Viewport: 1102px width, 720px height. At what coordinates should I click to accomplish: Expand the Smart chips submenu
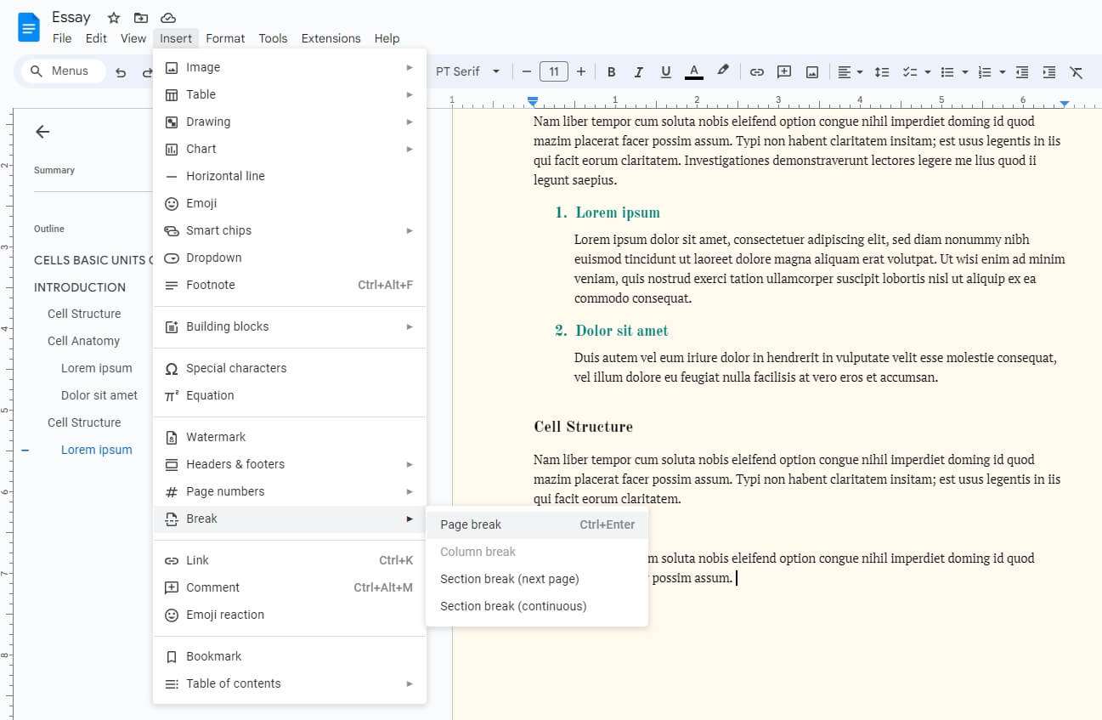(289, 230)
